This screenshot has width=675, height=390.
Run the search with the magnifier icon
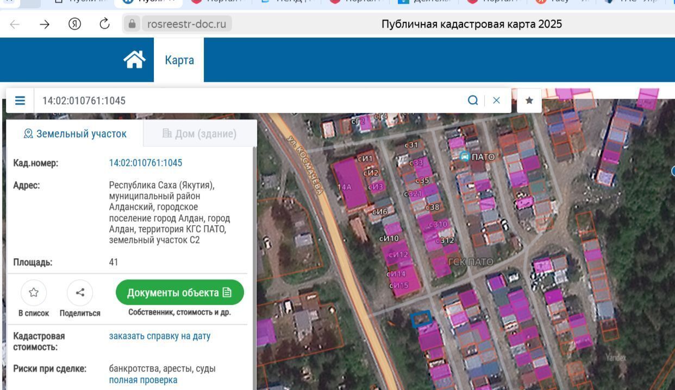click(473, 100)
